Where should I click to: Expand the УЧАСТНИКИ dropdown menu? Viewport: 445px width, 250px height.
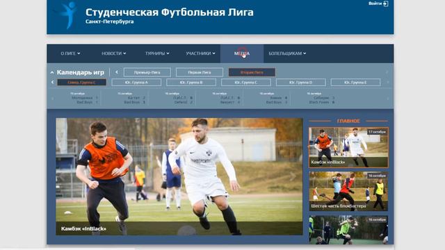(200, 53)
